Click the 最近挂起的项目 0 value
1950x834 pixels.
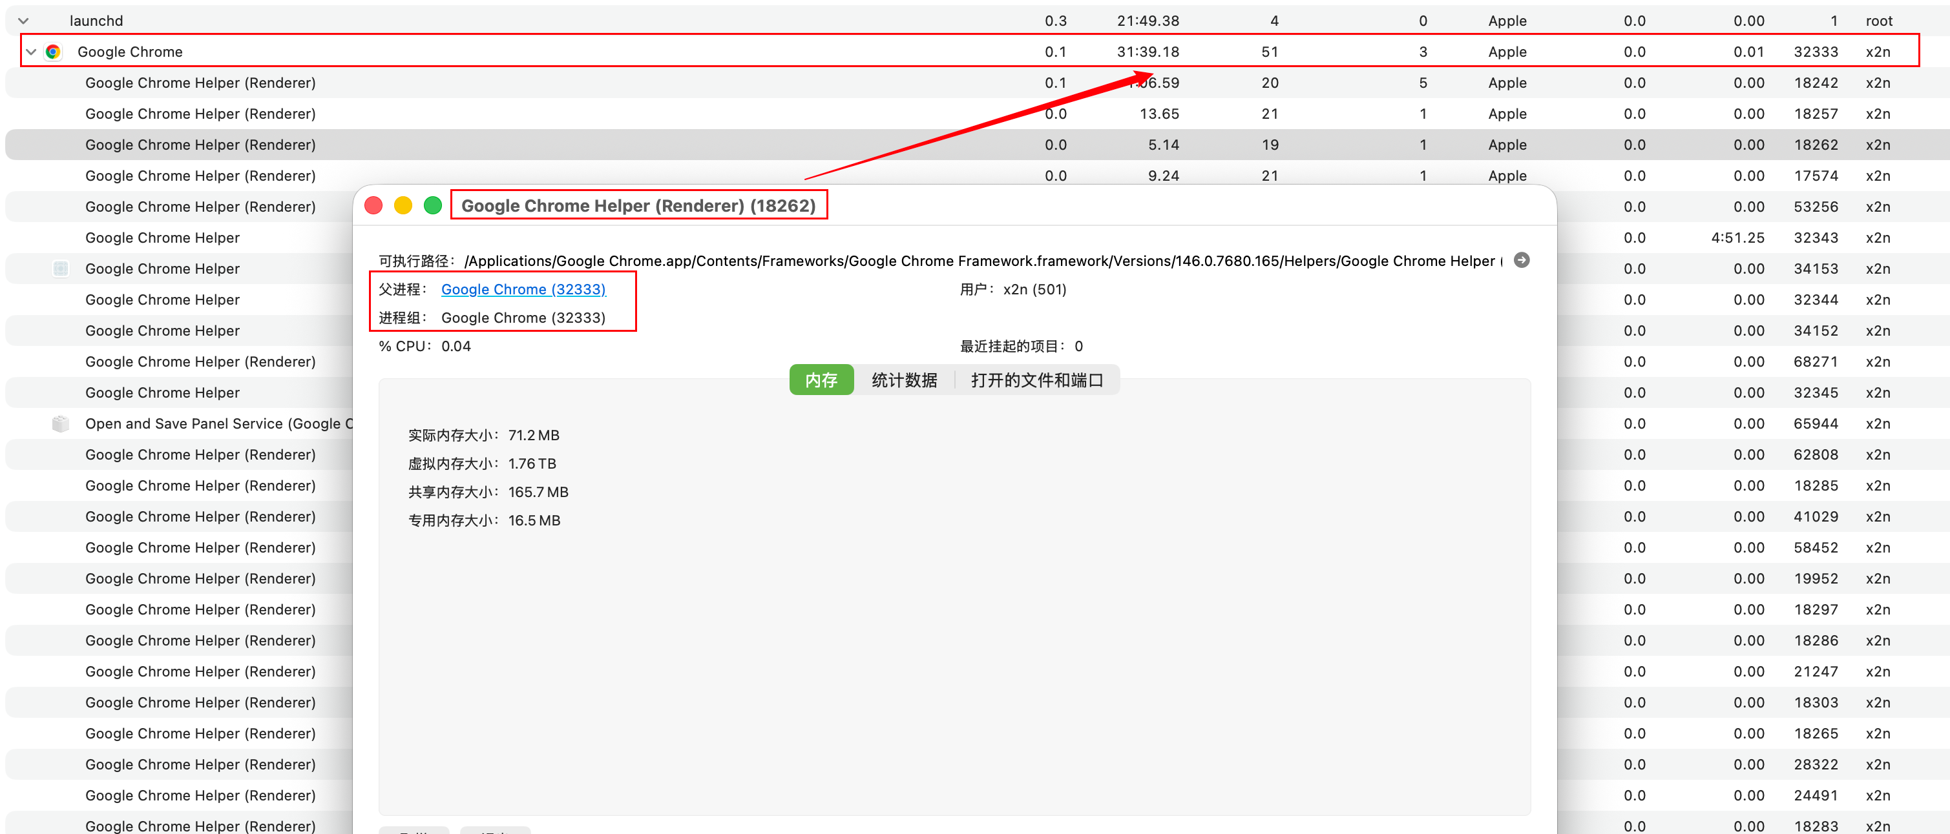pyautogui.click(x=1079, y=346)
